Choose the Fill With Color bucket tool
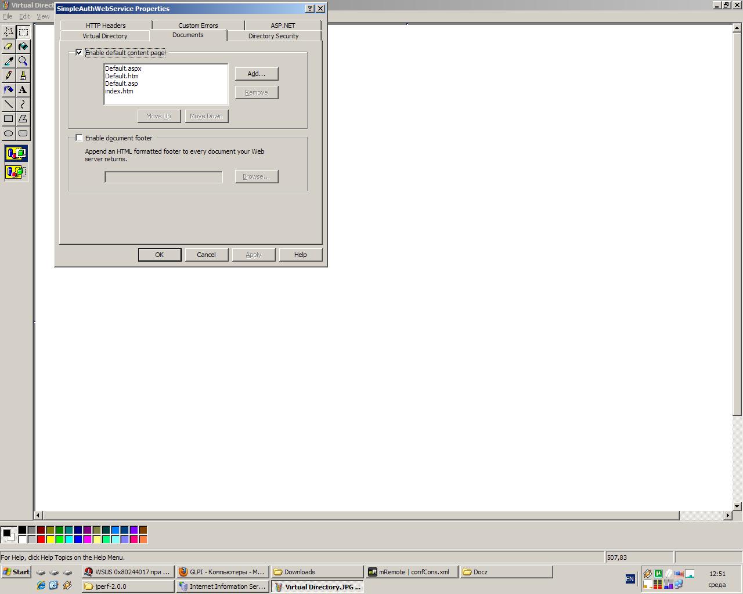This screenshot has width=743, height=594. pos(23,46)
